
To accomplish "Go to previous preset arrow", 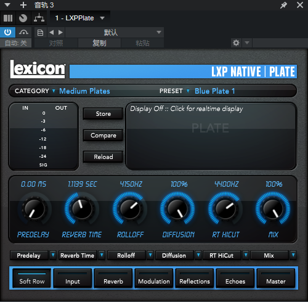I will (51, 33).
